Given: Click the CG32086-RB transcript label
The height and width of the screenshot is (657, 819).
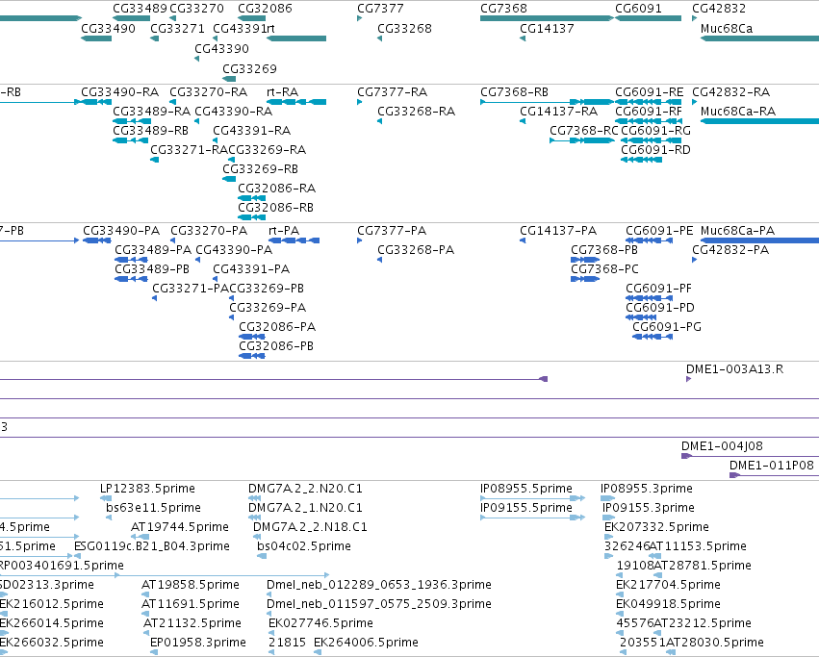Looking at the screenshot, I should 276,208.
